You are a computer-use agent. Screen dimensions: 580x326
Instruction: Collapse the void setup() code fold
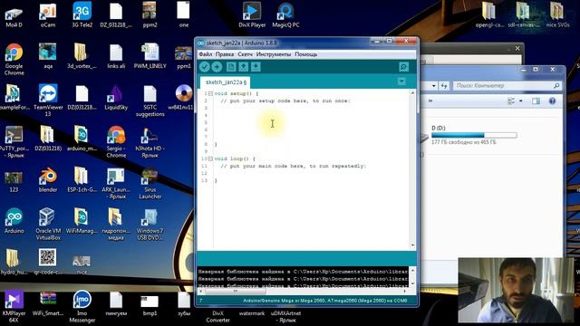(x=210, y=93)
